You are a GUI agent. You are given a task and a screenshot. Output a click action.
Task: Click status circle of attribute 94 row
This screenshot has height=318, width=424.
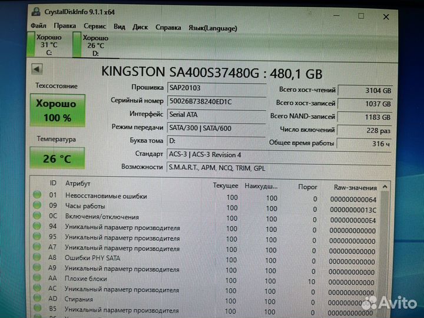pyautogui.click(x=37, y=226)
